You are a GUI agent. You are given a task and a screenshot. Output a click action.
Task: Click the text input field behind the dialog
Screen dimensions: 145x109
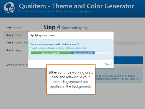(128, 47)
